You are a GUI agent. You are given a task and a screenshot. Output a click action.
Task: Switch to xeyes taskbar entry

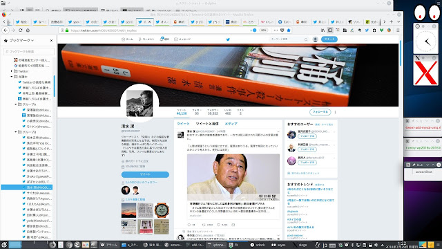coord(278,245)
